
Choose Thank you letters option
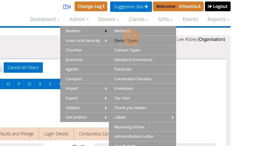click(130, 108)
